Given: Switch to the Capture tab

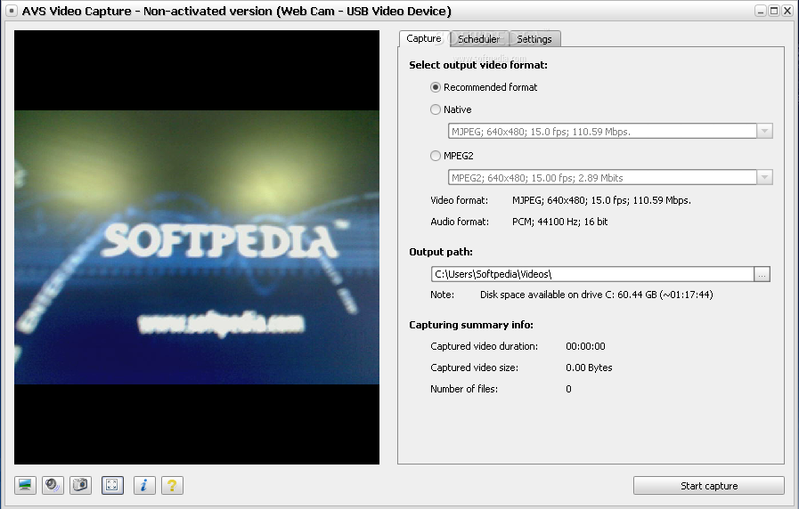Looking at the screenshot, I should [x=424, y=38].
